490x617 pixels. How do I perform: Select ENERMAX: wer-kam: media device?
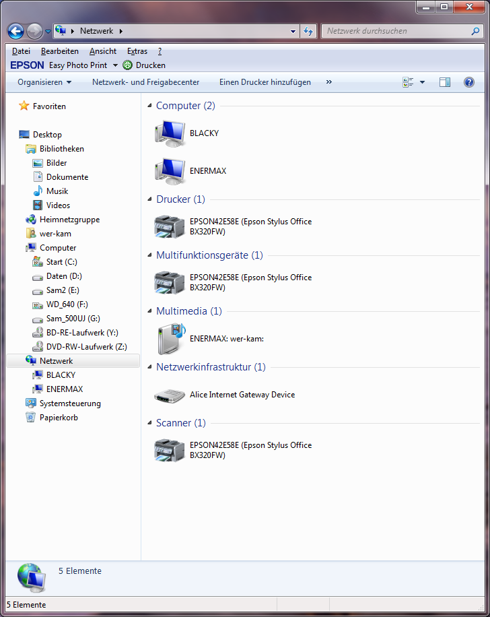(209, 339)
